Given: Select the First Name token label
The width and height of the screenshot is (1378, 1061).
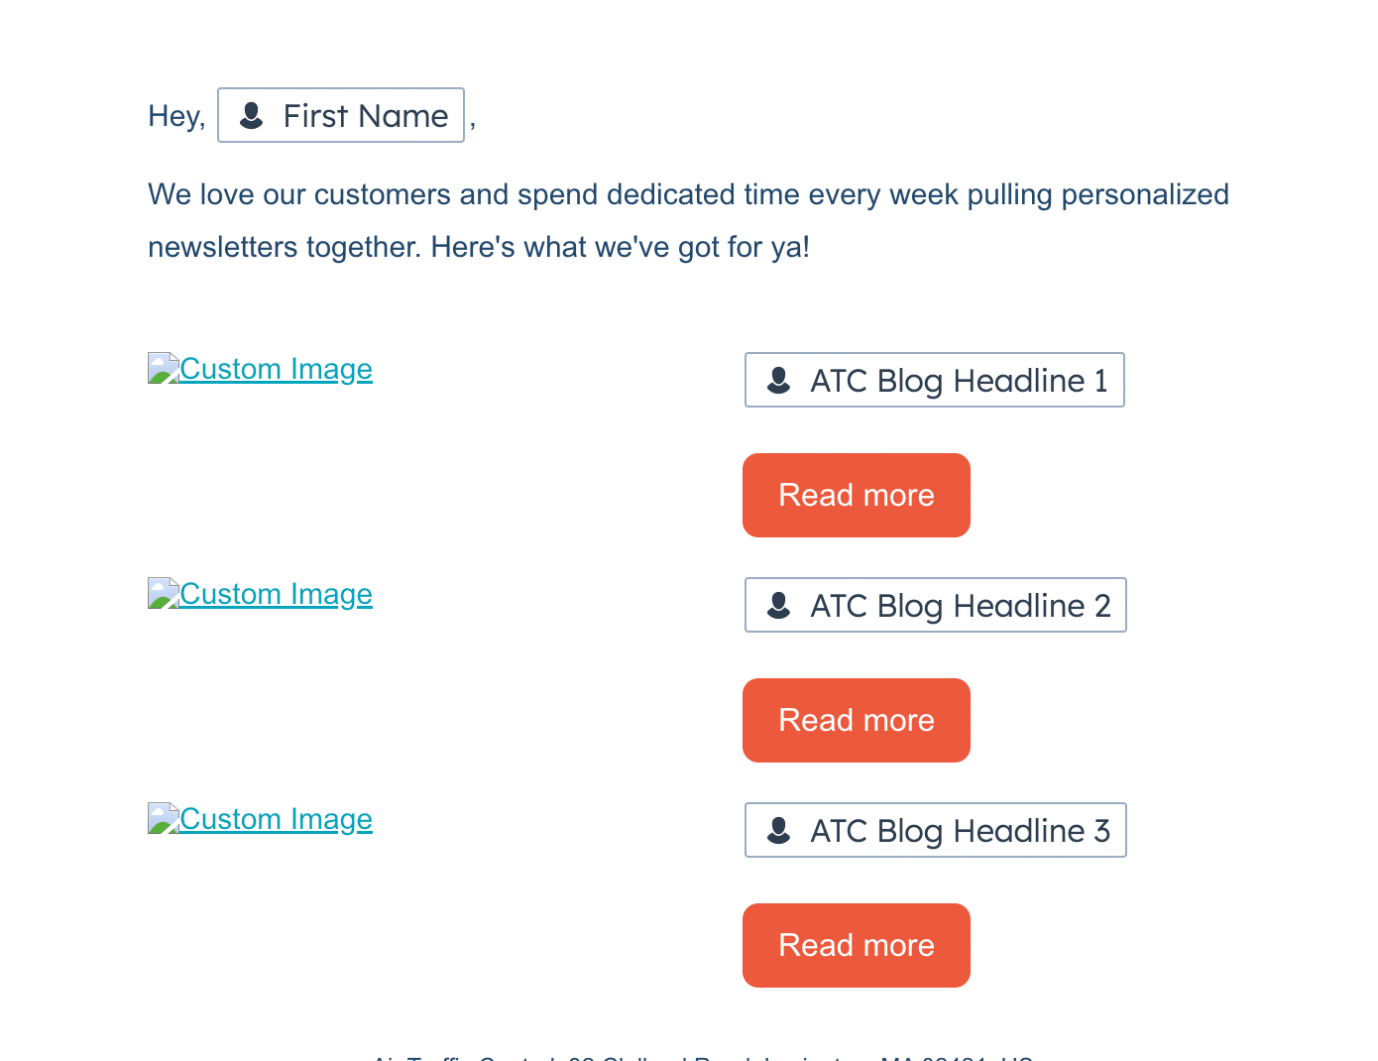Looking at the screenshot, I should tap(366, 116).
